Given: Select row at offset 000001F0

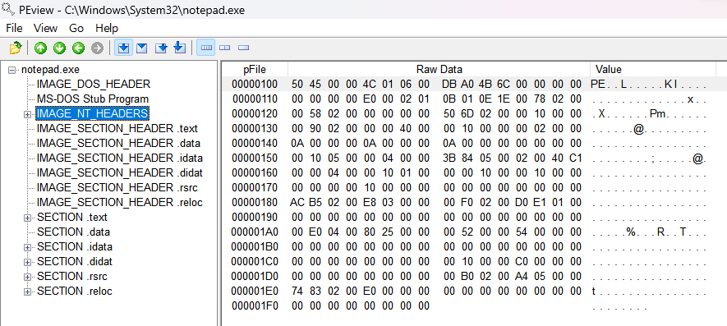Looking at the screenshot, I should click(x=474, y=306).
